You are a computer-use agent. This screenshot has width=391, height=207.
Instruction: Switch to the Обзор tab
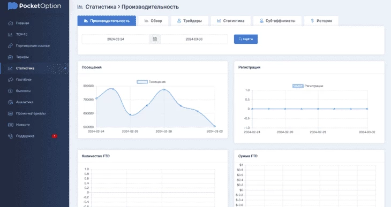[153, 21]
